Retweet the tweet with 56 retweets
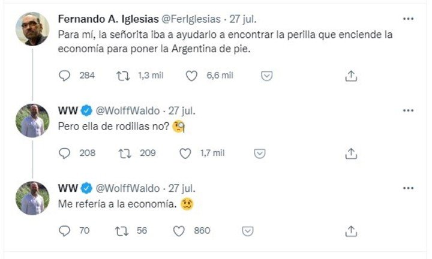 pos(122,231)
